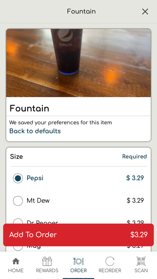Tap the $3.29 total on red button

click(x=139, y=235)
